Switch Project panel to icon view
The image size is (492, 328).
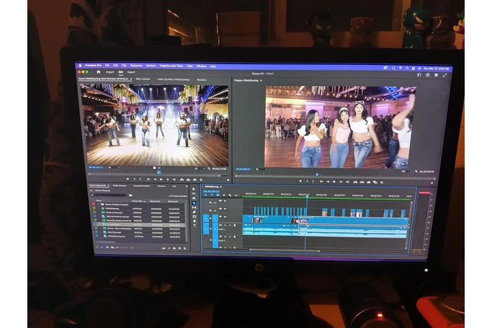click(107, 247)
